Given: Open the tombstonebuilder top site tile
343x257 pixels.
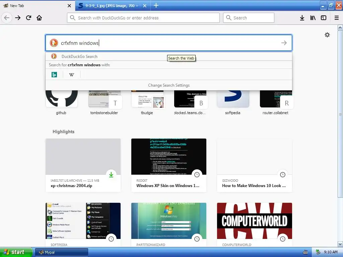Looking at the screenshot, I should pyautogui.click(x=104, y=103).
